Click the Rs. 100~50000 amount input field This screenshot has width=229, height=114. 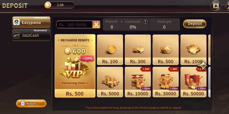pos(74,25)
